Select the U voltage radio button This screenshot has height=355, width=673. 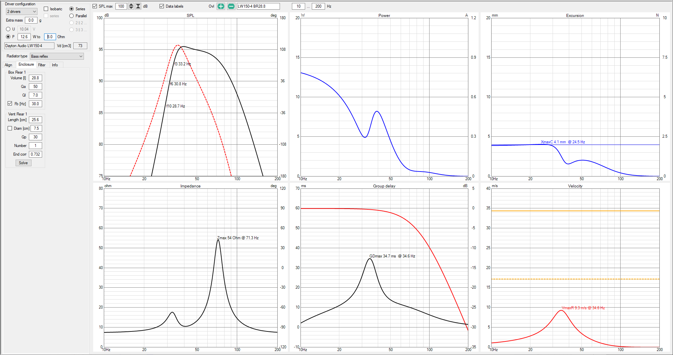[8, 29]
